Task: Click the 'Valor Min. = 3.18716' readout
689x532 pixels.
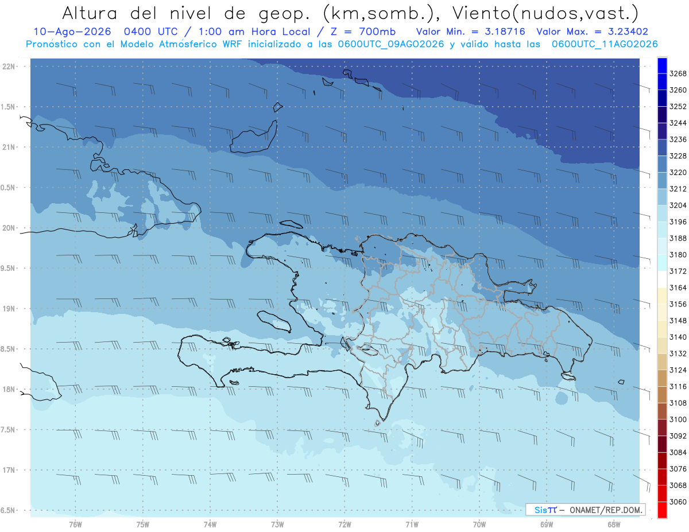Action: click(471, 32)
